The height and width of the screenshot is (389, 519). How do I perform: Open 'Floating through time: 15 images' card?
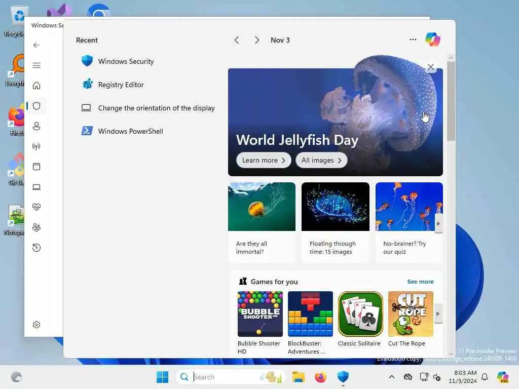click(336, 222)
